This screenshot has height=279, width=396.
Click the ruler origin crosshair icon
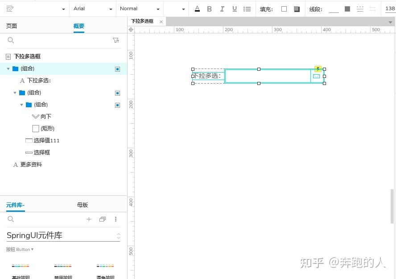(131, 29)
